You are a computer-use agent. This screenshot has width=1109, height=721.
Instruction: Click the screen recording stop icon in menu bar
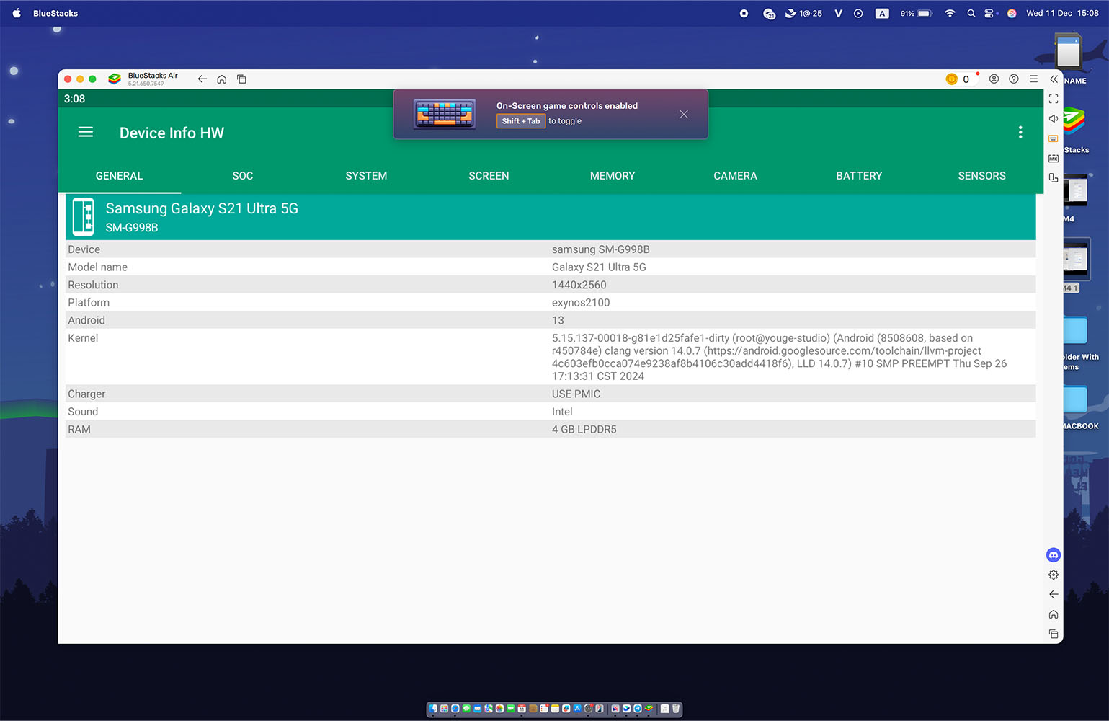pyautogui.click(x=744, y=13)
